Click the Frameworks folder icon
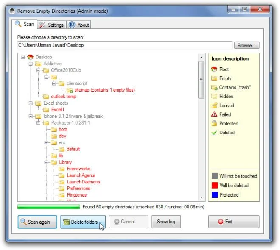The width and height of the screenshot is (280, 250). [x=62, y=169]
